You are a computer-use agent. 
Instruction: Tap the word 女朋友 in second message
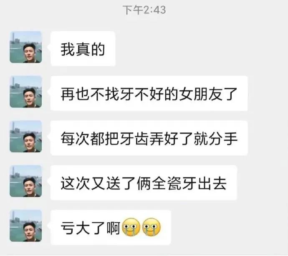(x=201, y=94)
